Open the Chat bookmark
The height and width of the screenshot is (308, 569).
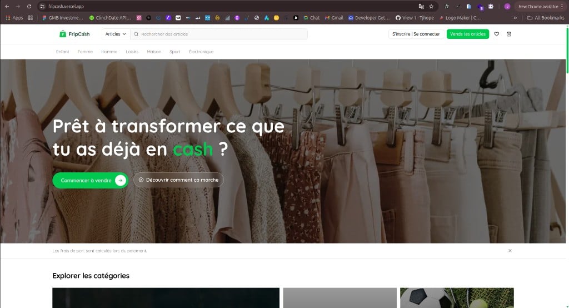point(312,17)
